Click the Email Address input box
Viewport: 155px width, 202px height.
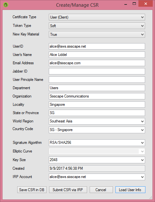point(97,63)
